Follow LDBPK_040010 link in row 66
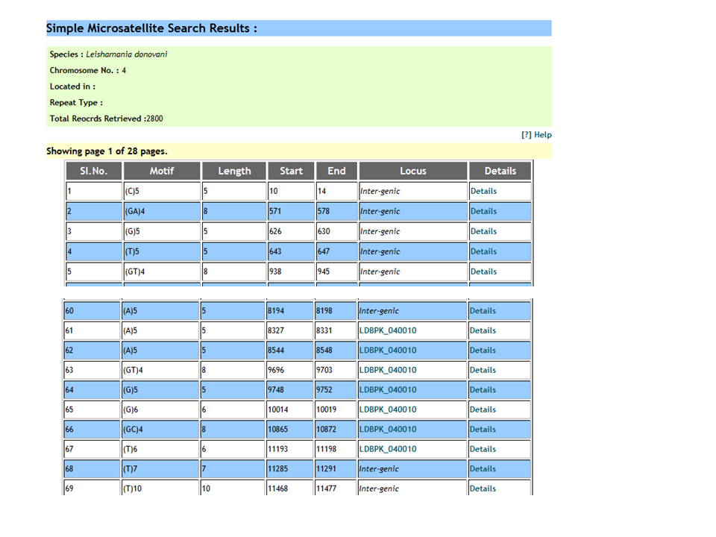 388,430
